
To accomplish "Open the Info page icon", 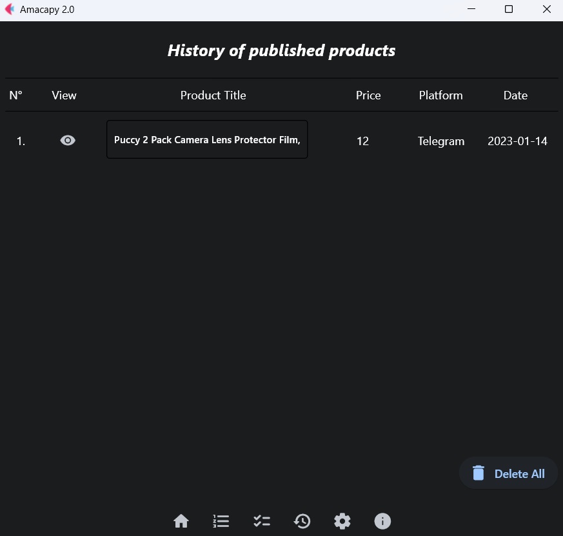I will tap(382, 521).
